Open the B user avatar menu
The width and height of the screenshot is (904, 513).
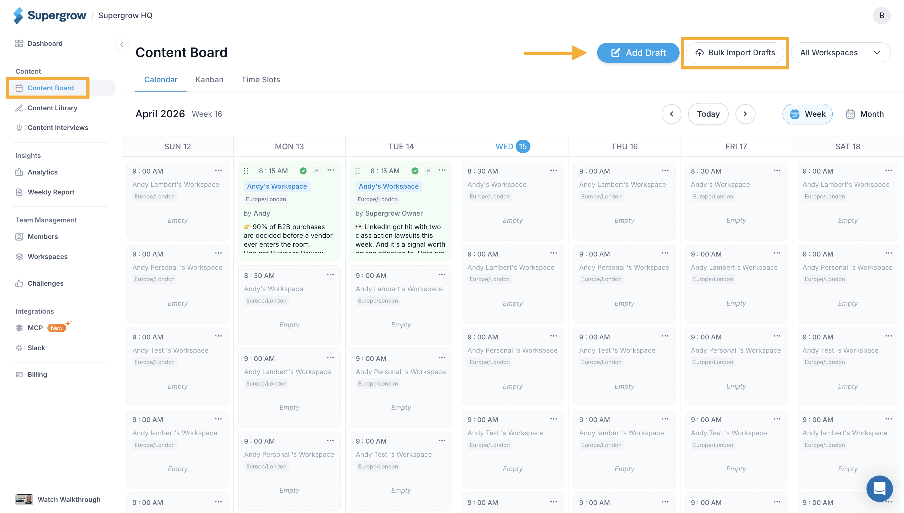(x=882, y=15)
